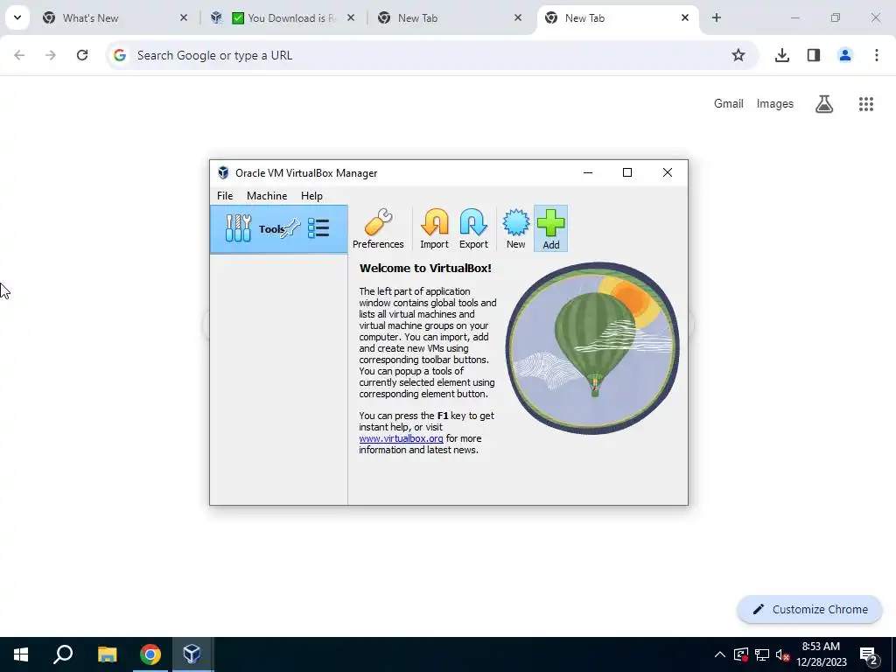Focus the Search Google or type URL bar
896x672 pixels.
tap(432, 55)
